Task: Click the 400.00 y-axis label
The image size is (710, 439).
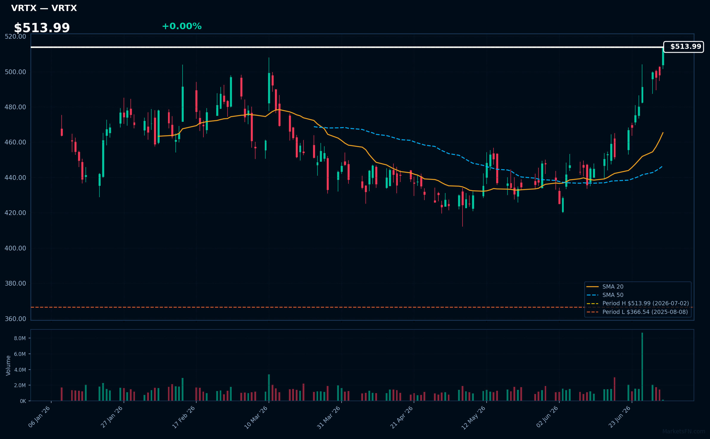Action: (x=15, y=248)
